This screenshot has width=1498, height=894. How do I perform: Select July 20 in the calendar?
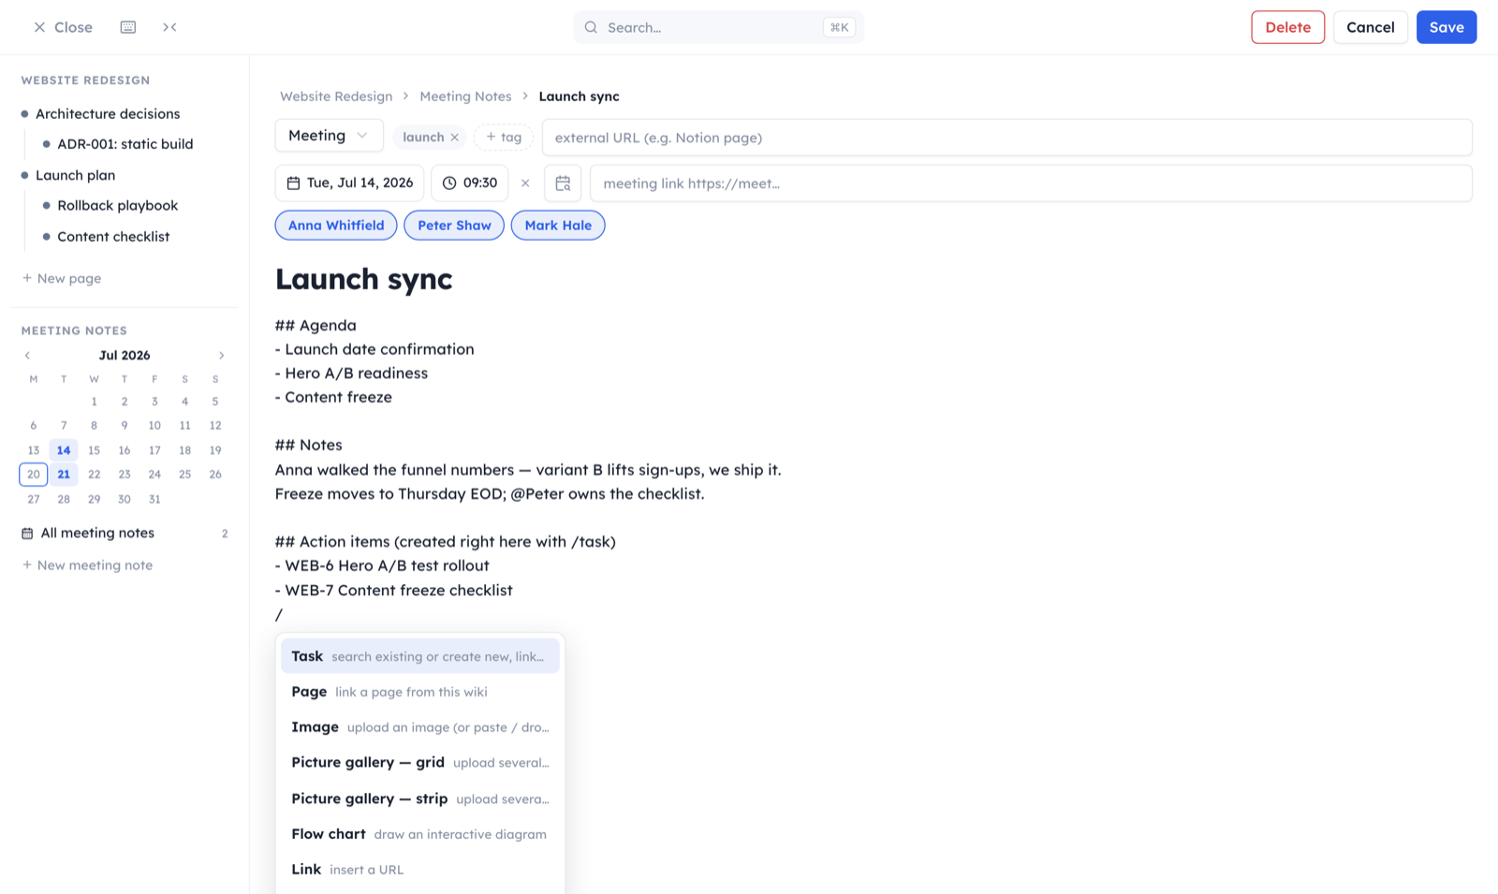[34, 475]
